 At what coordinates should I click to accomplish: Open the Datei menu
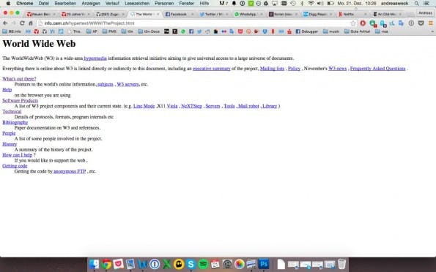click(x=44, y=4)
